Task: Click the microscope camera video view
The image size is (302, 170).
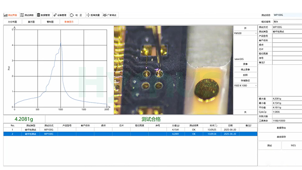Action: tap(173, 70)
